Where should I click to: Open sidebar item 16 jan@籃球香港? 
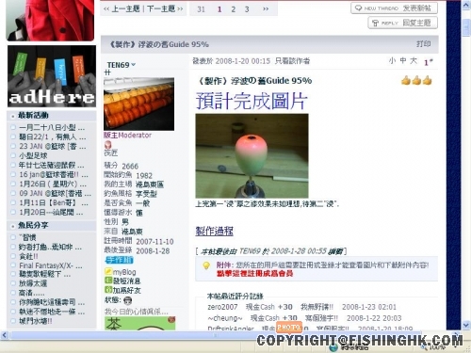pyautogui.click(x=54, y=174)
